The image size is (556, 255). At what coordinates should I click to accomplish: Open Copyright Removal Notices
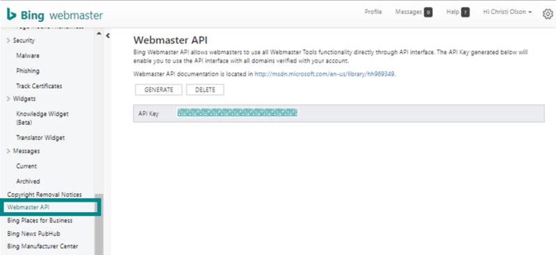click(x=44, y=195)
